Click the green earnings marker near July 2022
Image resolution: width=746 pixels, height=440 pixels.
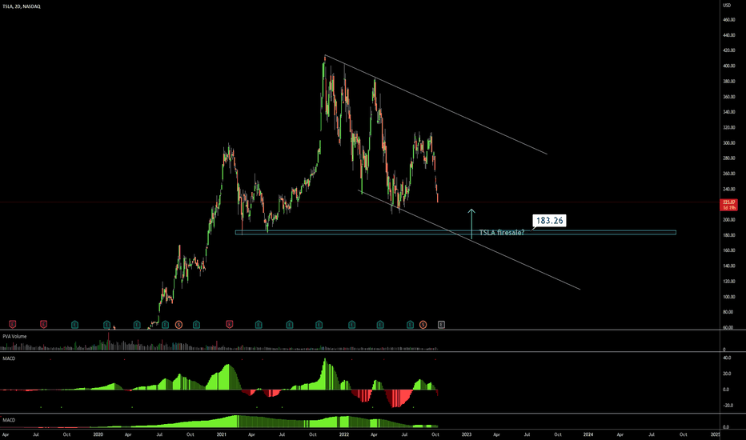[410, 325]
